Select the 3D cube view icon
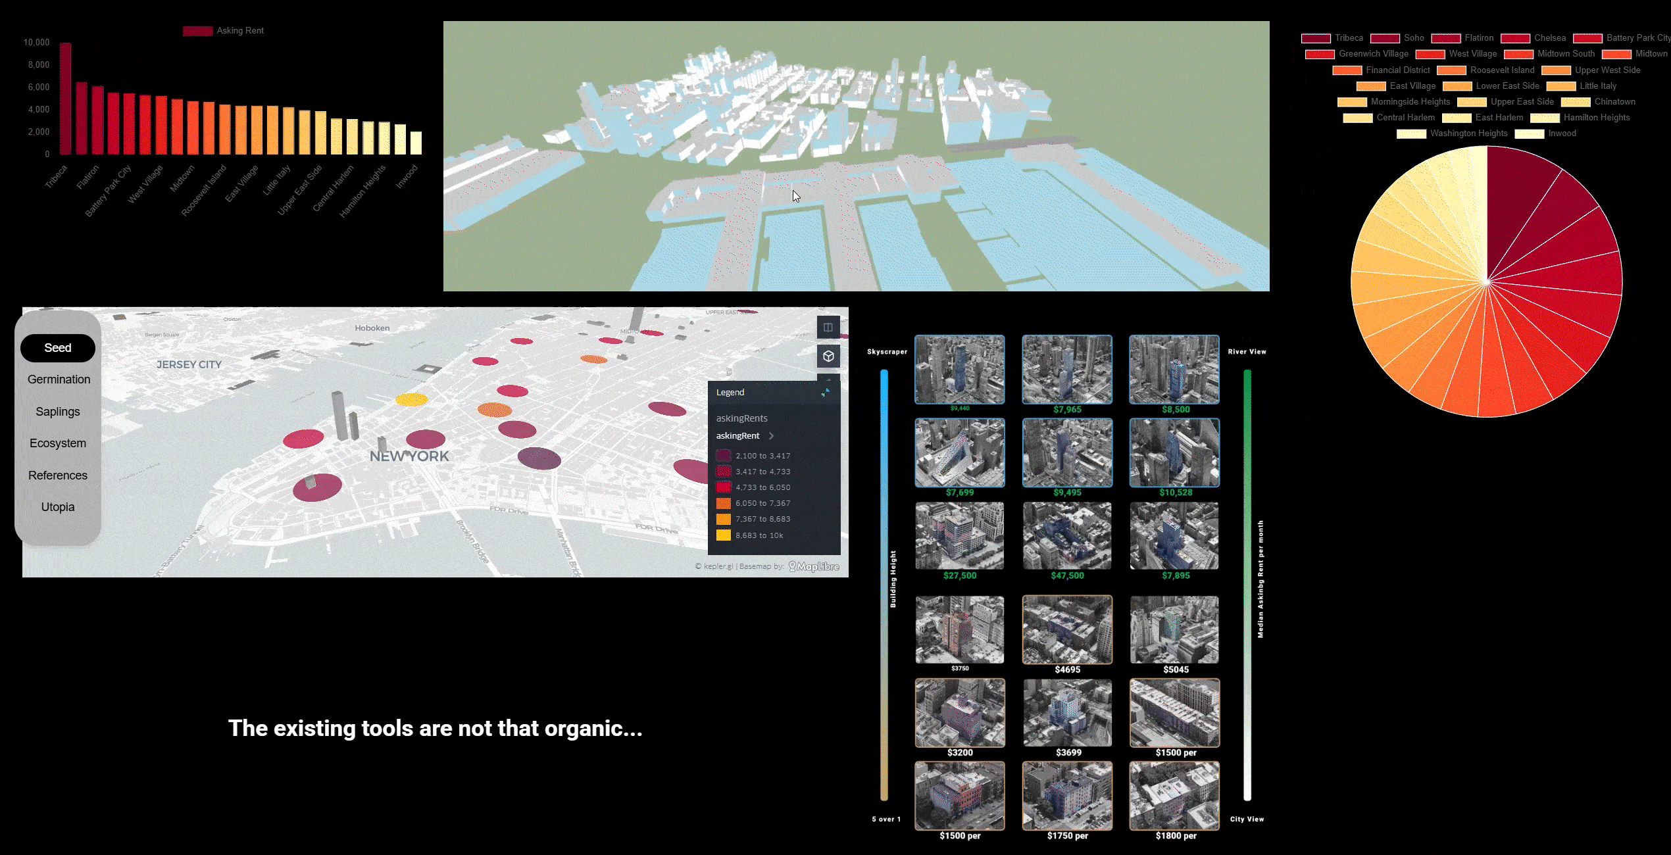Screen dimensions: 1671x855 829,356
